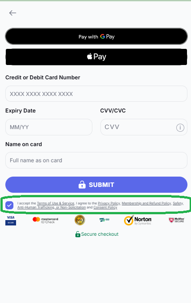Screen dimensions: 191x303
Task: Go back using the left arrow
Action: [12, 13]
